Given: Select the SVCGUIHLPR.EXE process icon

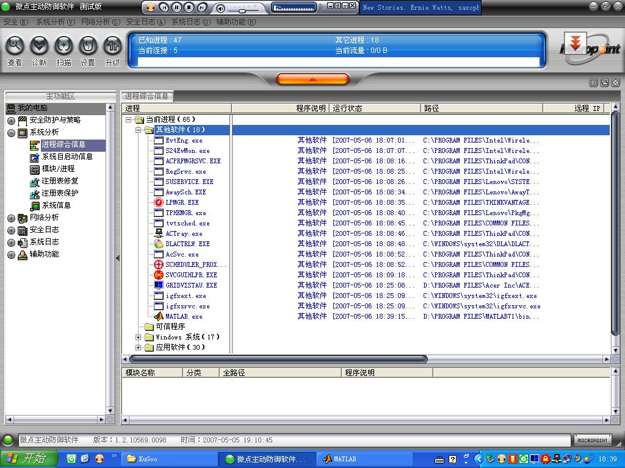Looking at the screenshot, I should coord(159,275).
